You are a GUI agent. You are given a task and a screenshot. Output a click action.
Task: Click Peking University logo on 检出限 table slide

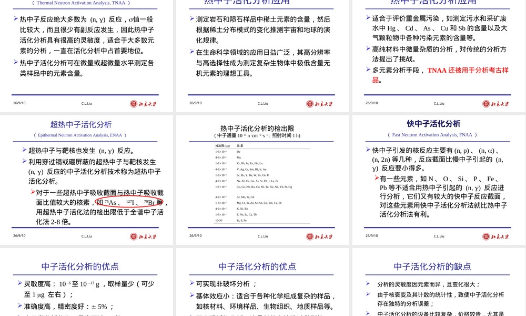(319, 236)
